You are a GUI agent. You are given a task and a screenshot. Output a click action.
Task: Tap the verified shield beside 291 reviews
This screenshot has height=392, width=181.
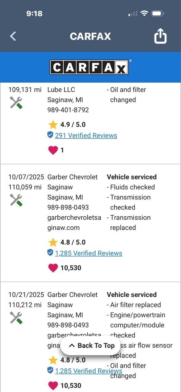[50, 135]
